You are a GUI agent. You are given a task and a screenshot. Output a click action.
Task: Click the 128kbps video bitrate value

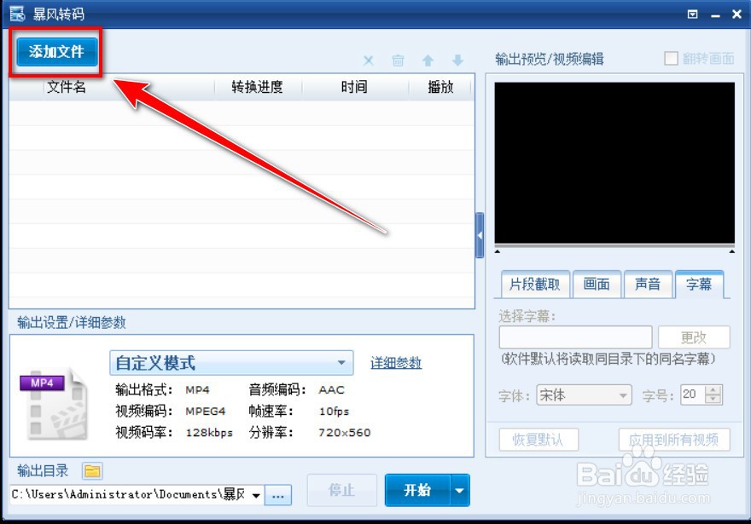(209, 433)
